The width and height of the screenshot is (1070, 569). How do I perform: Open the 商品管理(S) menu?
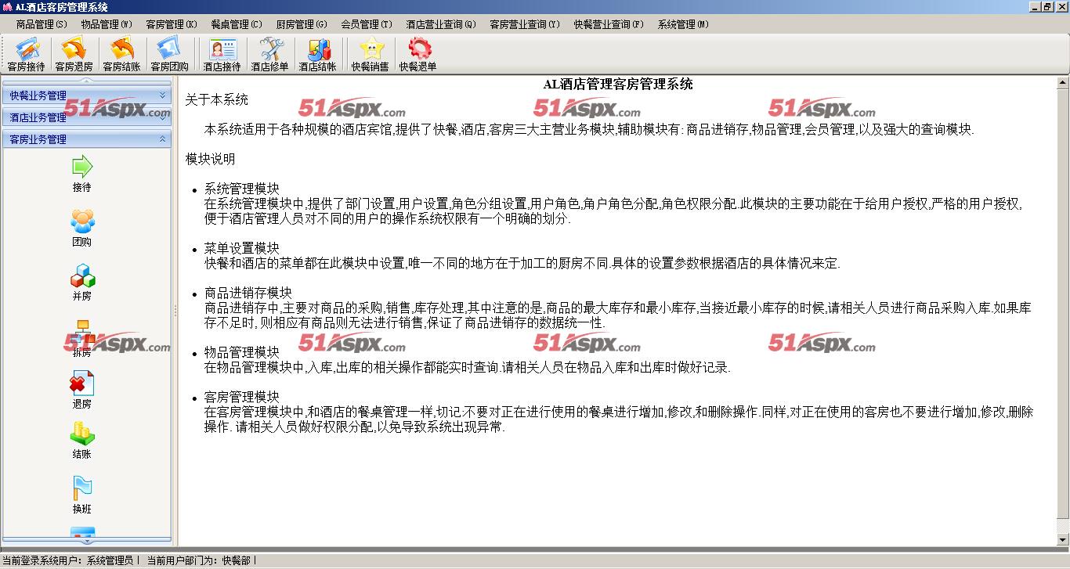(42, 24)
